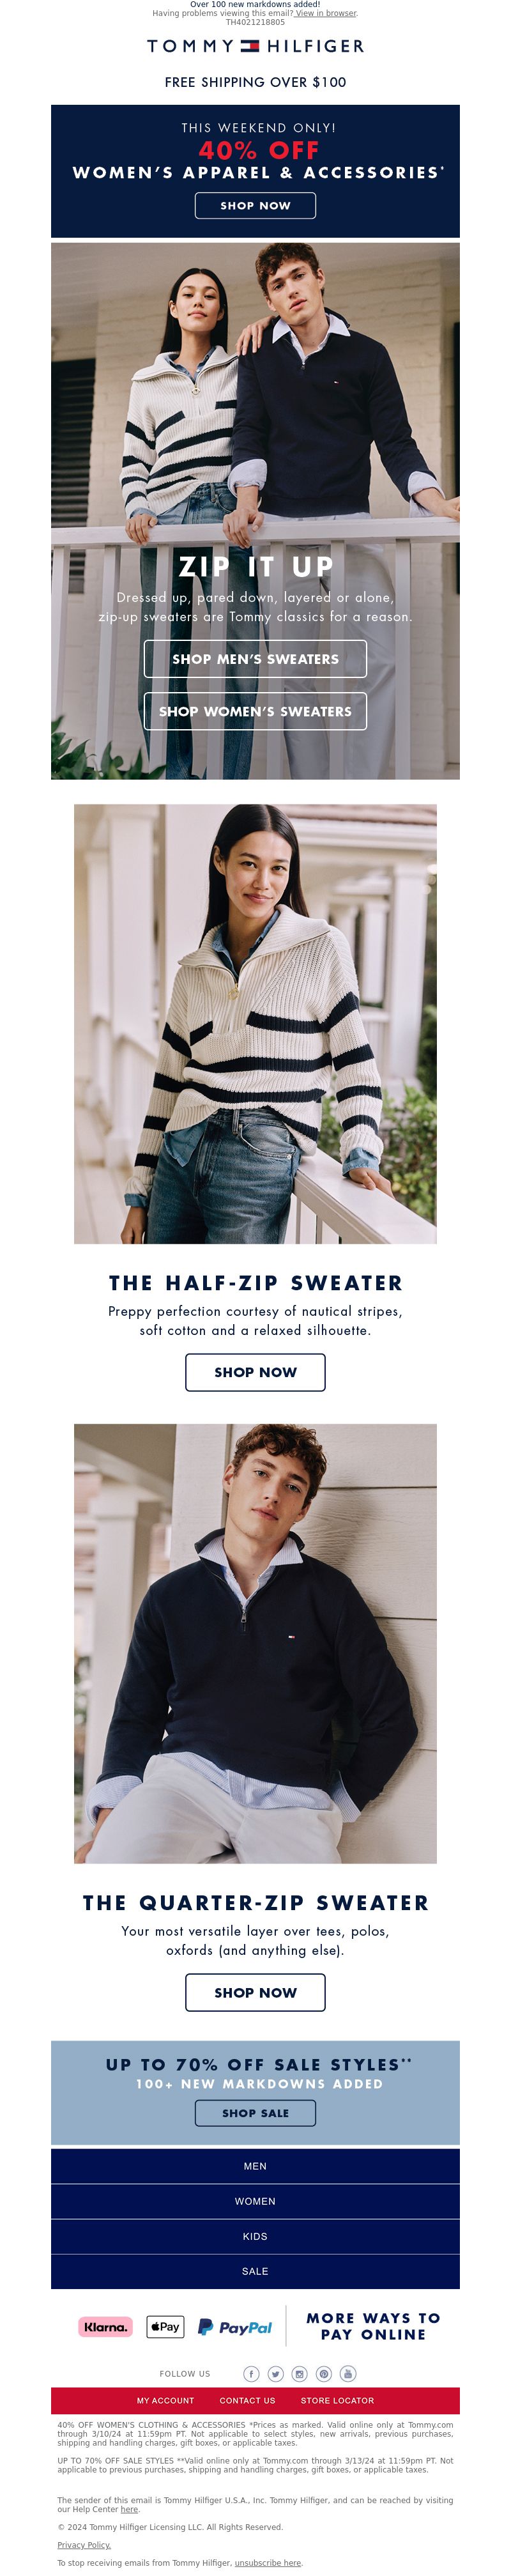
Task: Click Shop Now in the 40% off banner
Action: [x=255, y=205]
